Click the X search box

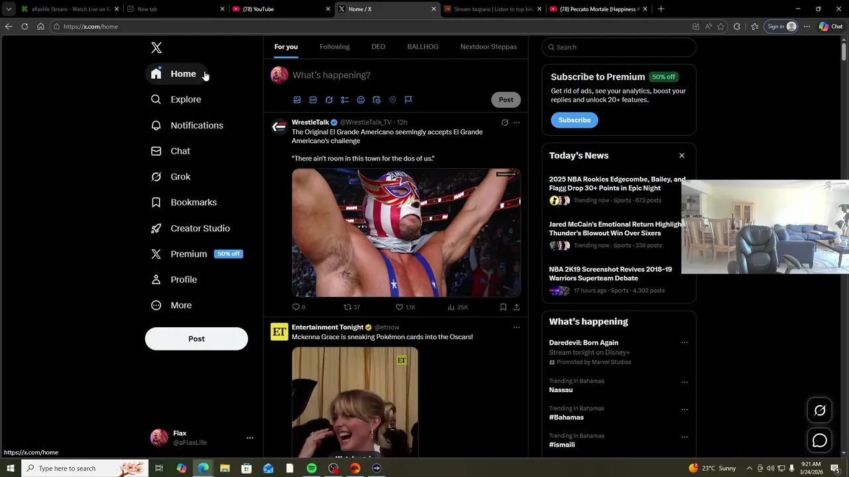619,47
